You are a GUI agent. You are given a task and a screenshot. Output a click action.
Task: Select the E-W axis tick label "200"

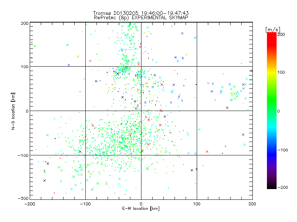(x=252, y=204)
